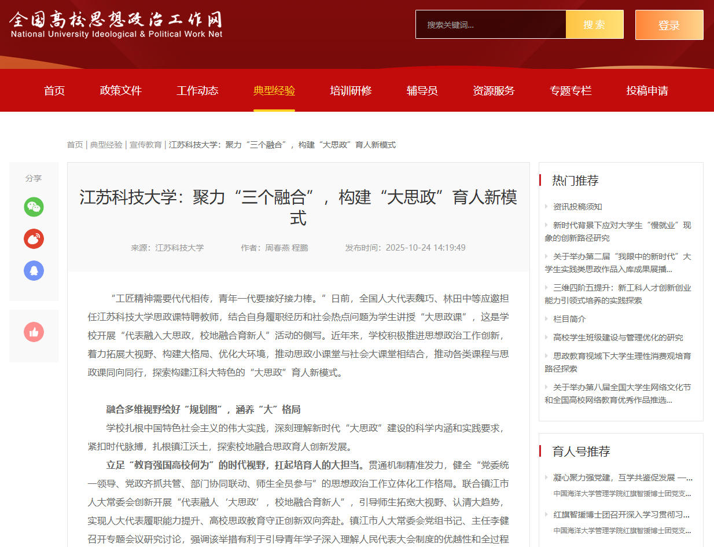Click the search keyword input field
Screen dimensions: 714x547
point(490,25)
